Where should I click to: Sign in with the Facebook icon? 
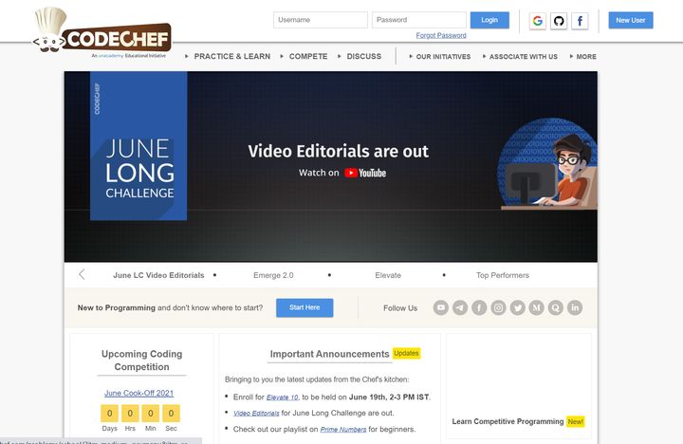pyautogui.click(x=580, y=21)
